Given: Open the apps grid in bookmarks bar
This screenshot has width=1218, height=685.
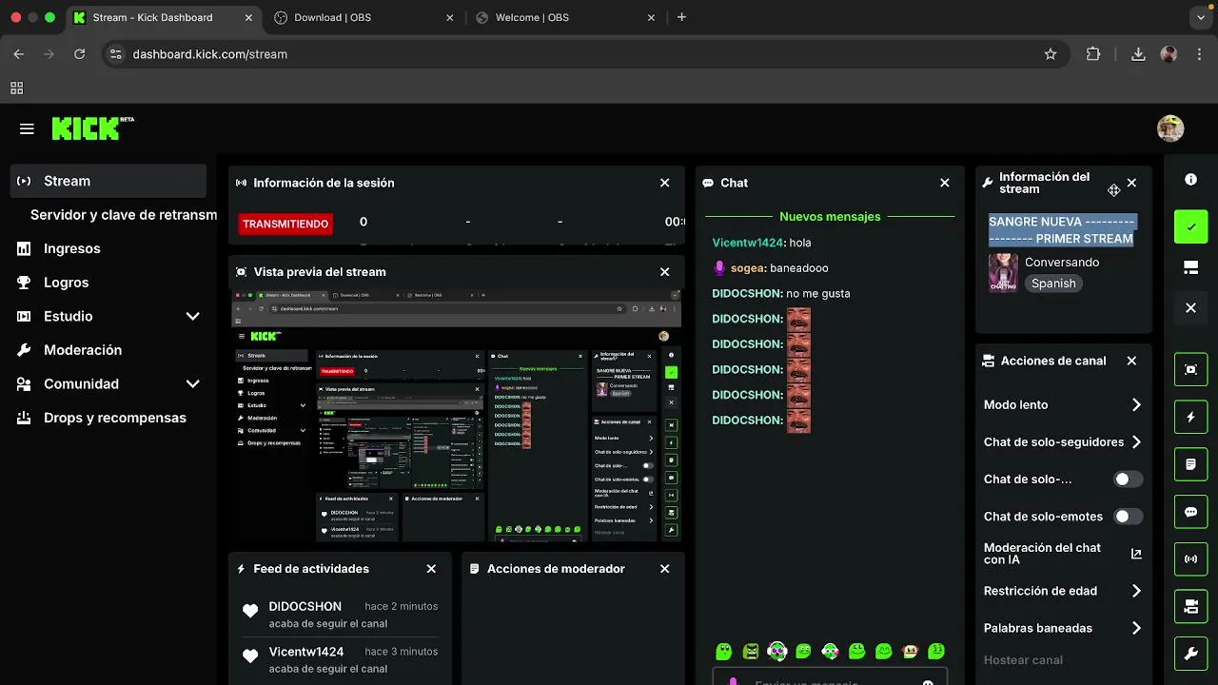Looking at the screenshot, I should coord(16,88).
